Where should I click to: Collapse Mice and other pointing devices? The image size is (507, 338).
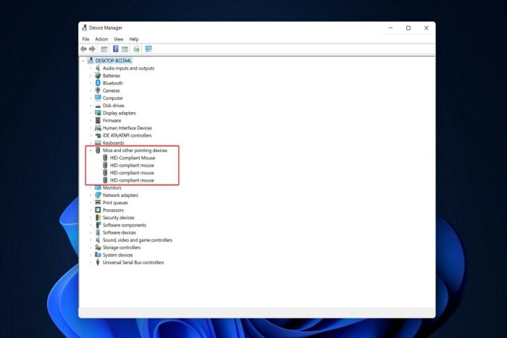point(91,151)
